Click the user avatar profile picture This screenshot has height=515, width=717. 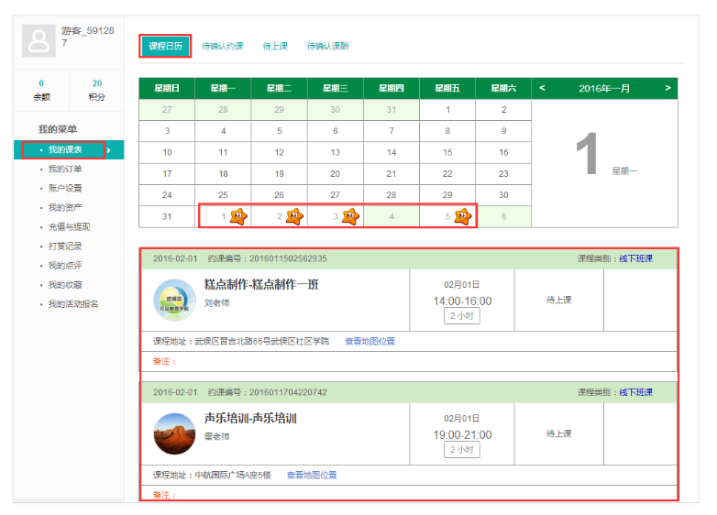point(39,41)
